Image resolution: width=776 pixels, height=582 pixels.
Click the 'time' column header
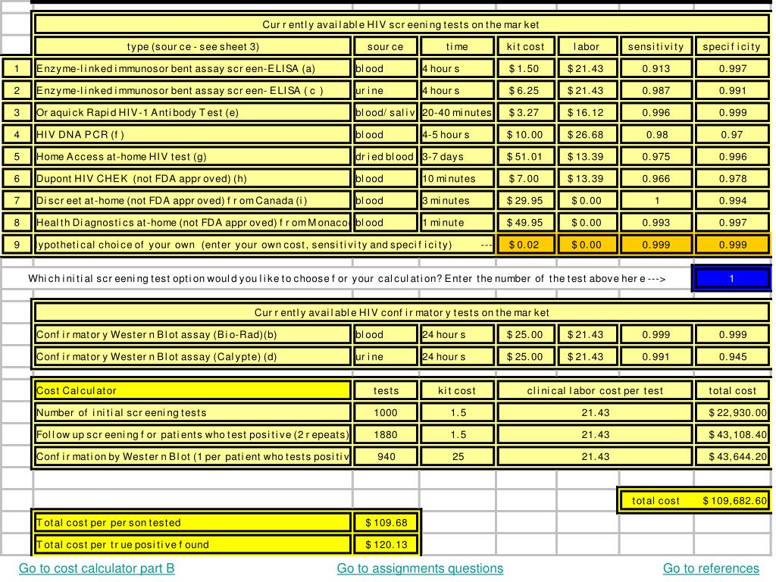(457, 46)
